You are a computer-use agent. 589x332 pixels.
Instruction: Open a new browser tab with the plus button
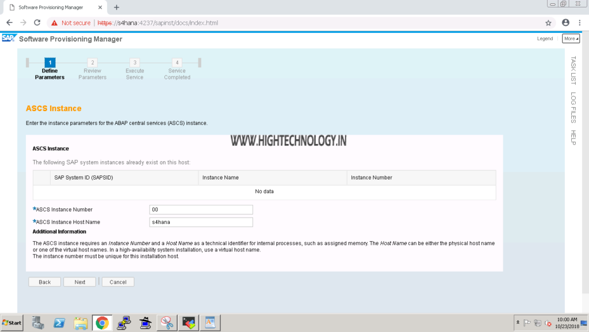(116, 7)
